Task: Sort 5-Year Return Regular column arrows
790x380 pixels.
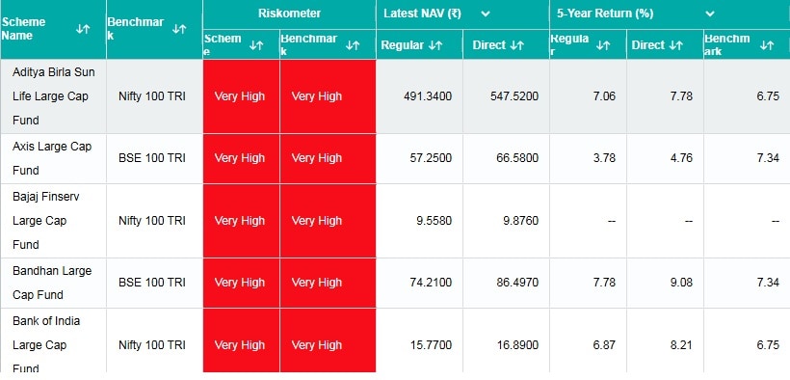Action: (x=603, y=45)
